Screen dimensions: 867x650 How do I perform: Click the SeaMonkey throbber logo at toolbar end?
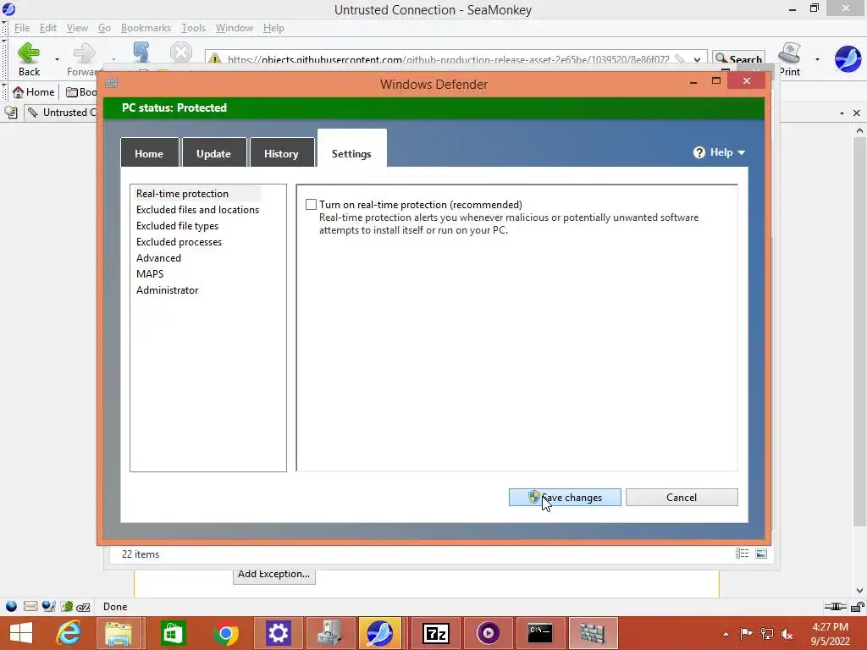click(x=848, y=58)
